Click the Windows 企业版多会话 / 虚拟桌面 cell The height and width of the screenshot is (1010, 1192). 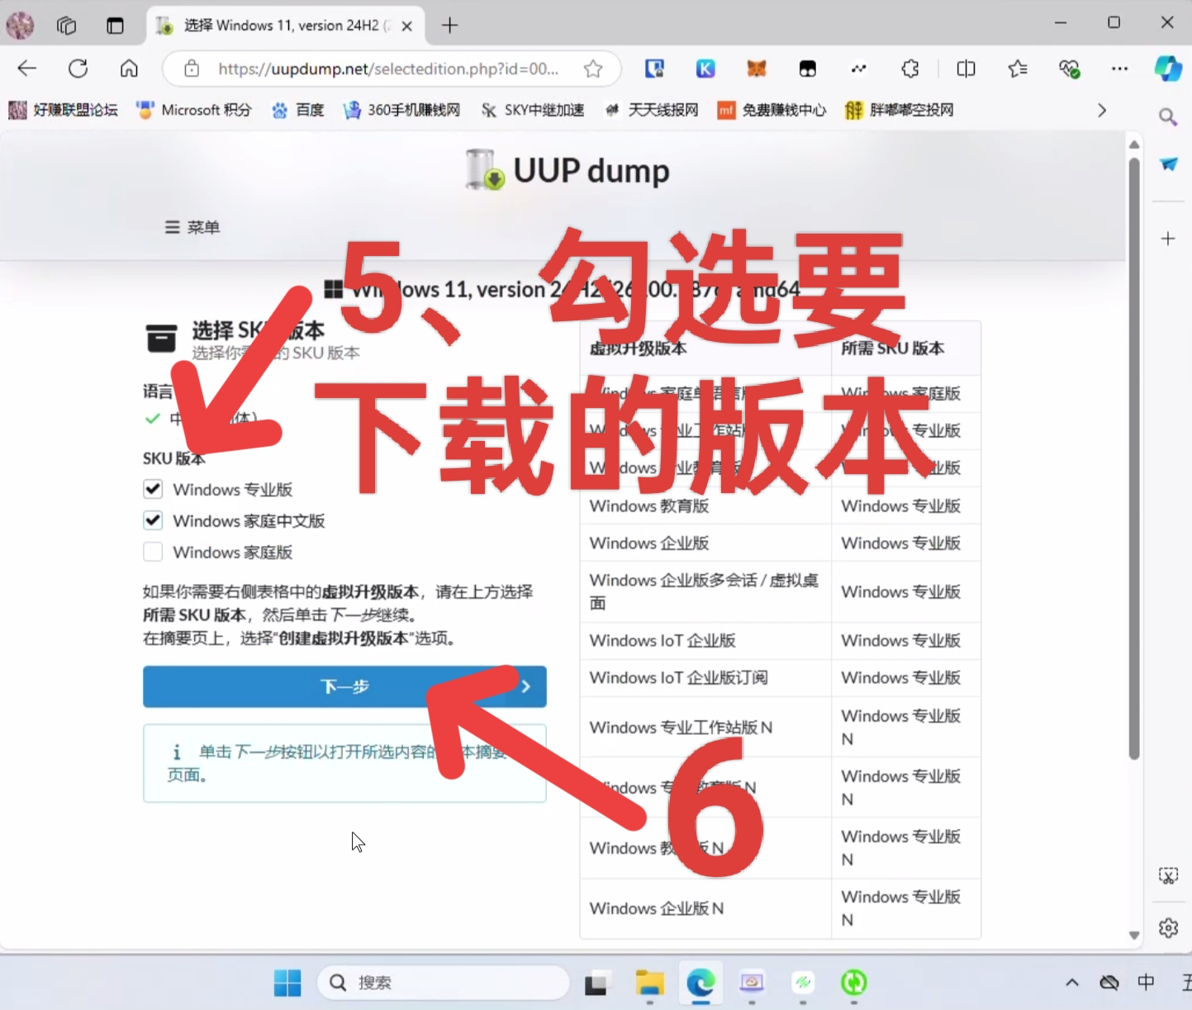[704, 591]
